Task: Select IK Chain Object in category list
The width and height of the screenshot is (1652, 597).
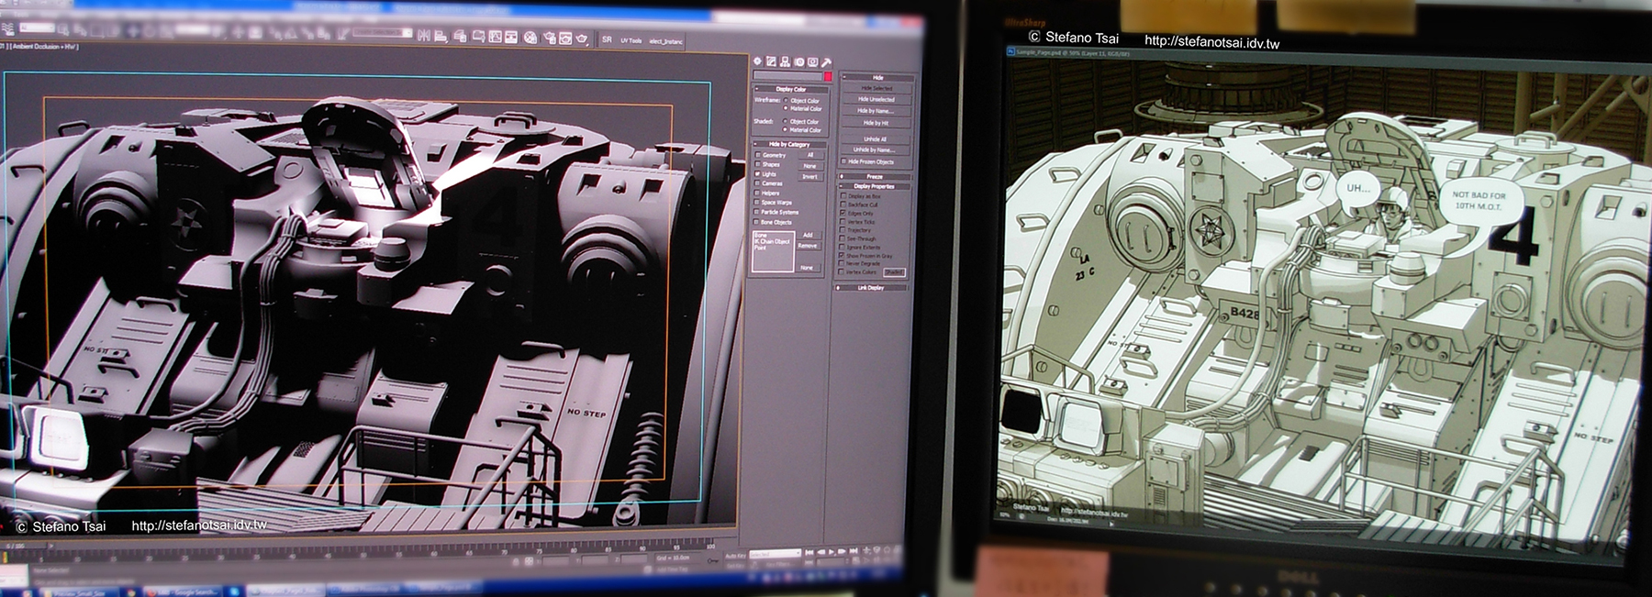Action: (x=772, y=242)
